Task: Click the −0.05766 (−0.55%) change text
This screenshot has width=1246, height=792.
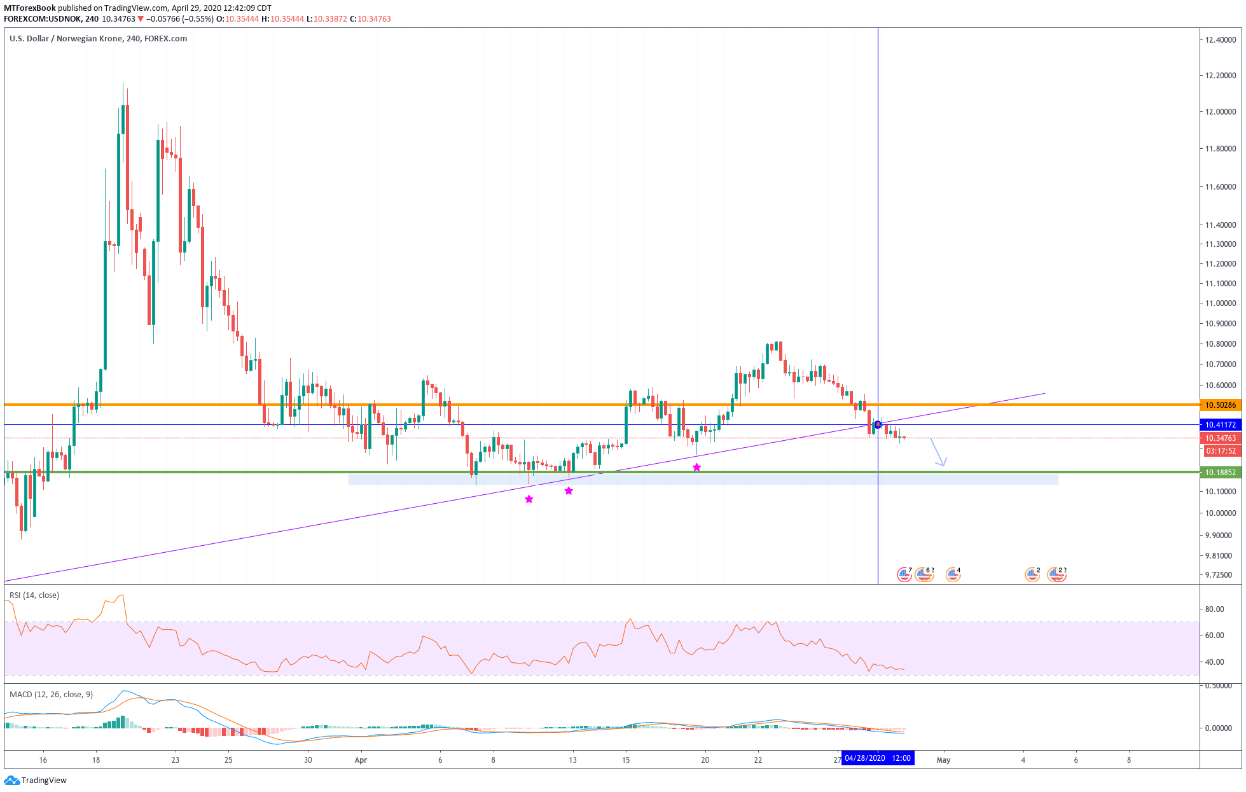Action: [179, 19]
